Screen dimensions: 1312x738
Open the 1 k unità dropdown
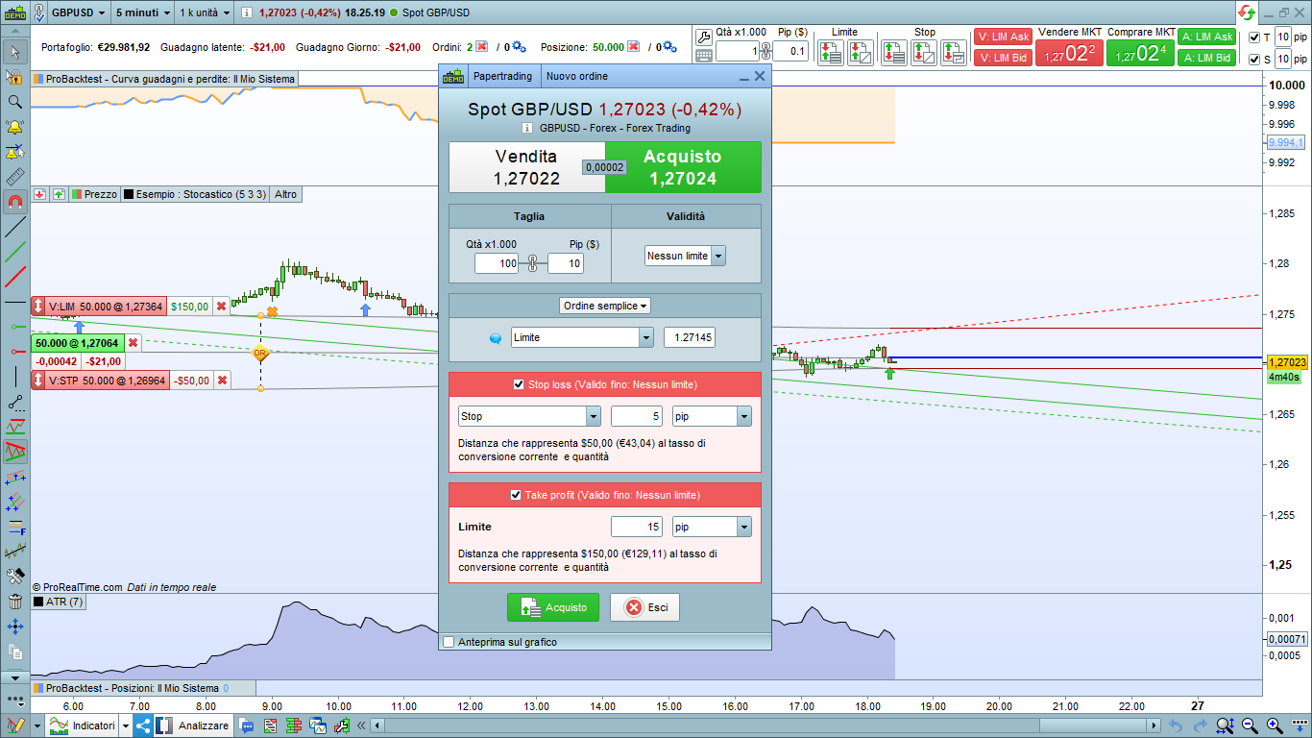pos(204,12)
